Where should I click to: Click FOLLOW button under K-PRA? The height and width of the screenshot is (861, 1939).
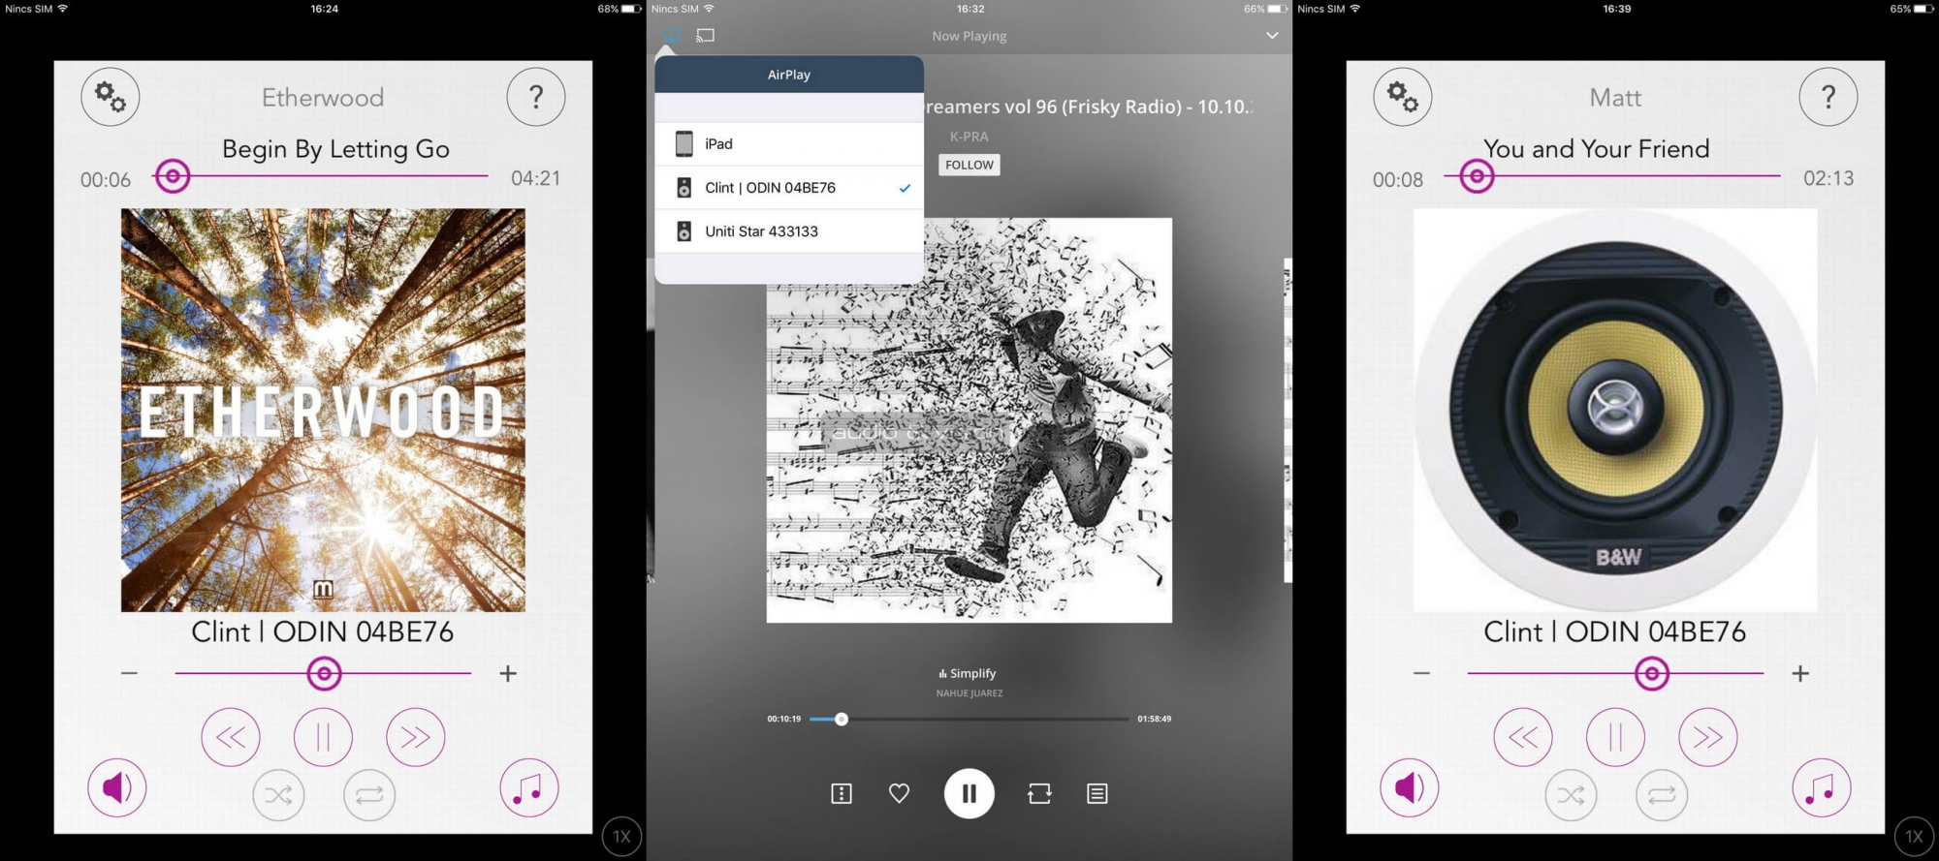(969, 165)
